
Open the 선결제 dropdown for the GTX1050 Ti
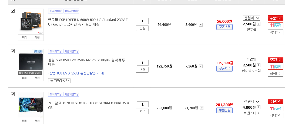(251, 101)
